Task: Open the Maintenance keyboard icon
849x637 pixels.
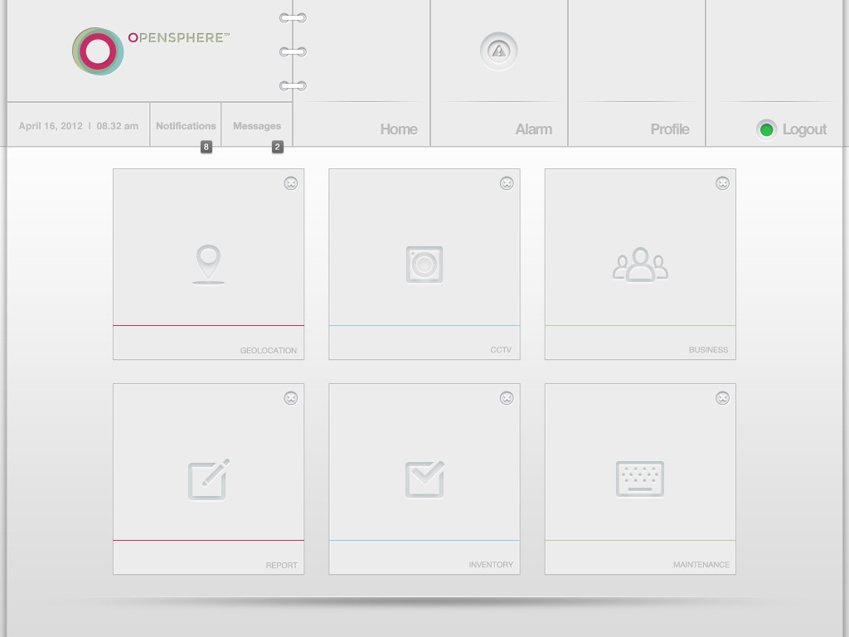Action: (640, 479)
